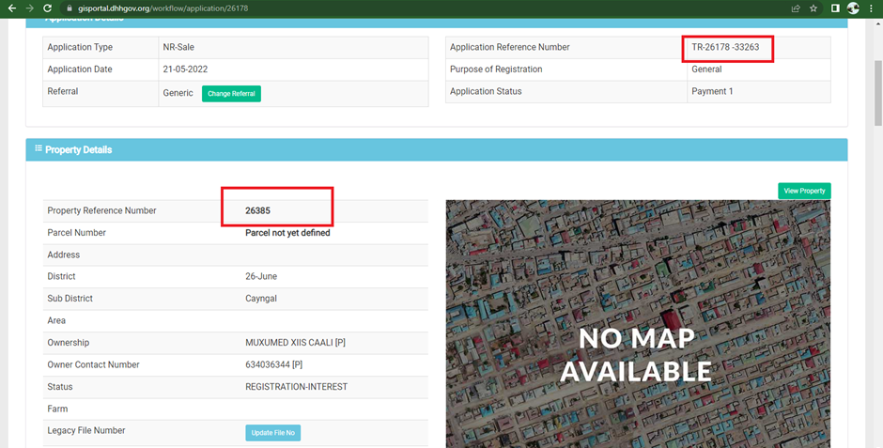Click the NO MAP AVAILABLE map image

click(638, 324)
